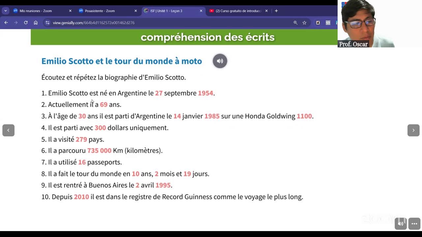Open the code brackets browser extension
The width and height of the screenshot is (422, 237).
pyautogui.click(x=328, y=23)
